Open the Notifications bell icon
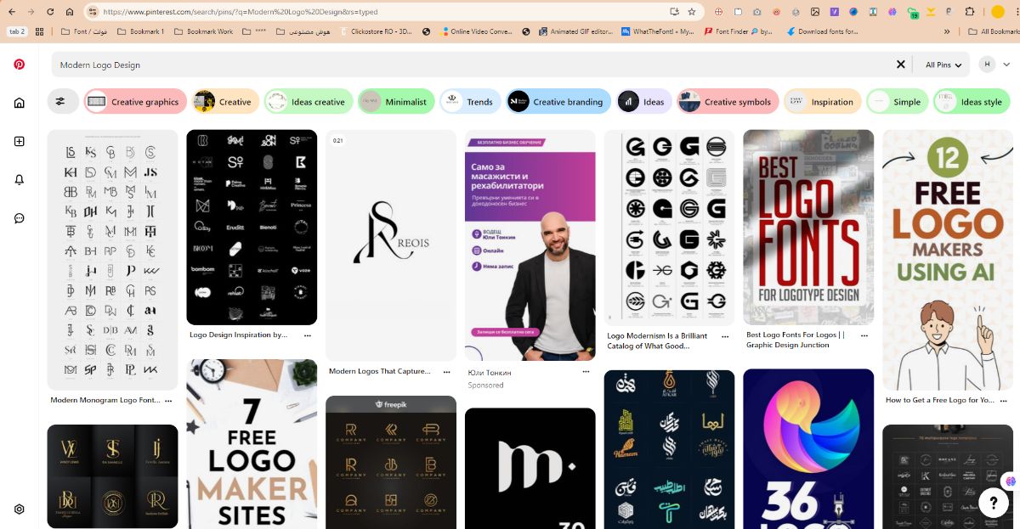The image size is (1020, 529). click(19, 179)
